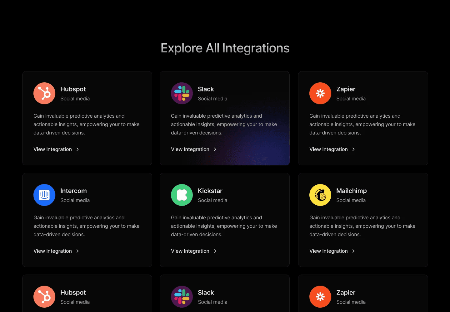Screen dimensions: 450x312
Task: Open View Integration in the top Slack card
Action: pyautogui.click(x=194, y=149)
